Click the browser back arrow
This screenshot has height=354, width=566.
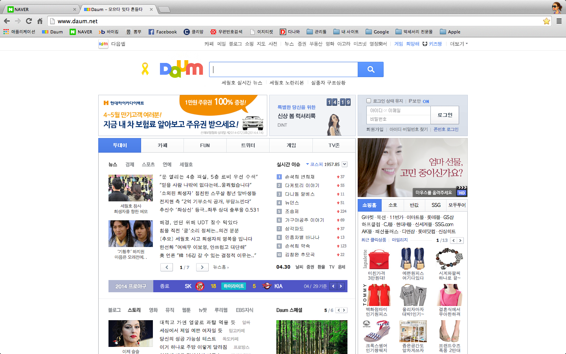pyautogui.click(x=7, y=21)
